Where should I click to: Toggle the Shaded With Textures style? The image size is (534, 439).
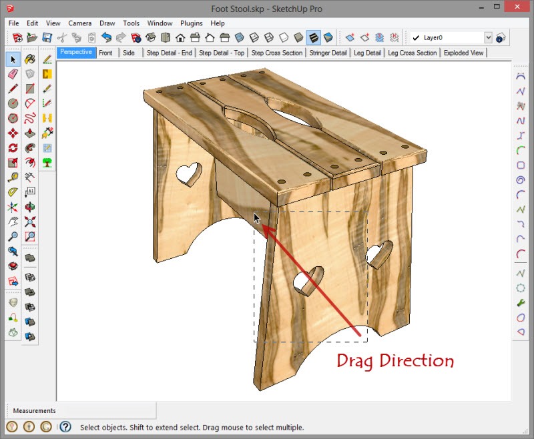tap(313, 38)
